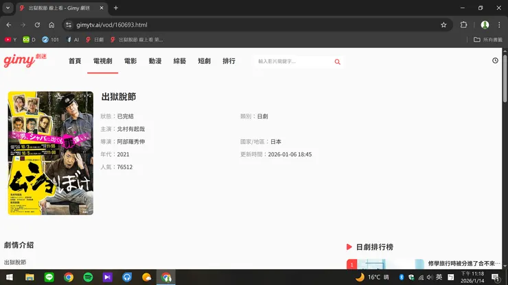This screenshot has height=285, width=508.
Task: Select the 電影 nav item
Action: tap(130, 61)
